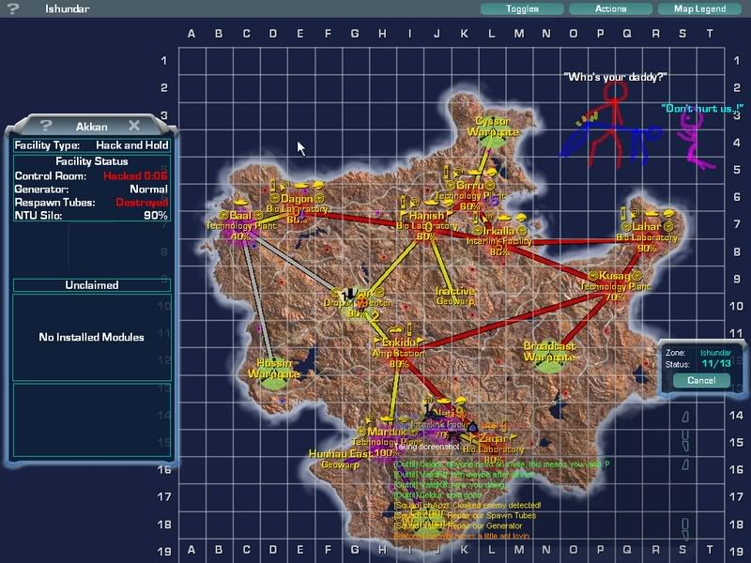The image size is (751, 563).
Task: Click the 11/13 status value
Action: (x=716, y=363)
